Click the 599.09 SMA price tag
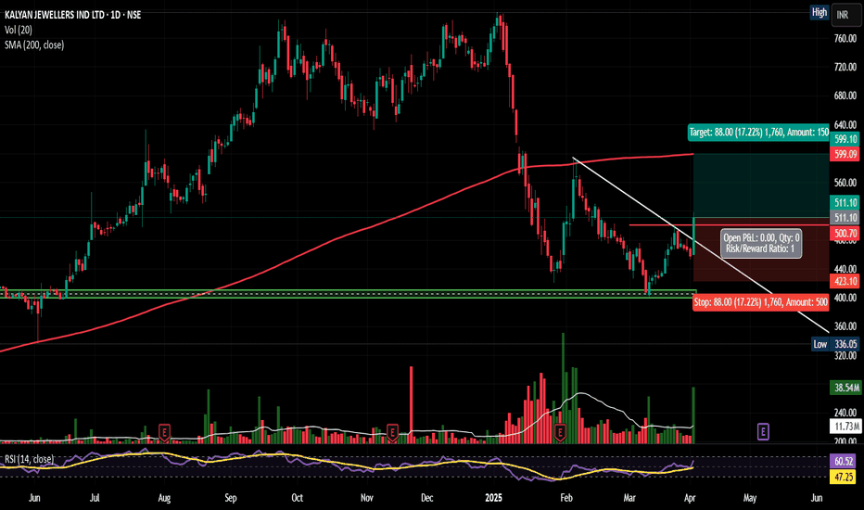Screen dimensions: 864x510 (x=845, y=154)
